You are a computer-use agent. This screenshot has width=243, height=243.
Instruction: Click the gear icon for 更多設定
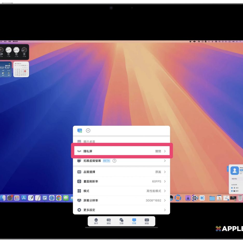tap(79, 210)
